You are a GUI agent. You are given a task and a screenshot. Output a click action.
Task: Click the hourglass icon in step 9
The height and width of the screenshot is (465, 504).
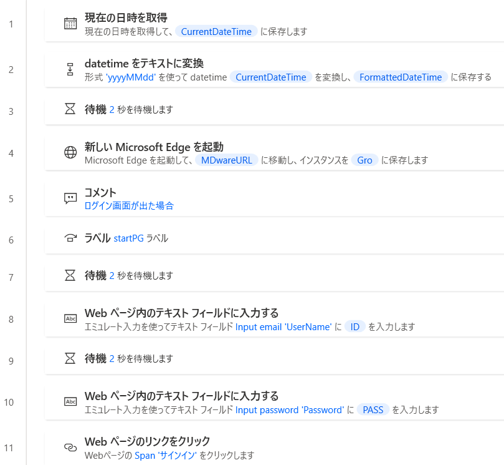(70, 358)
